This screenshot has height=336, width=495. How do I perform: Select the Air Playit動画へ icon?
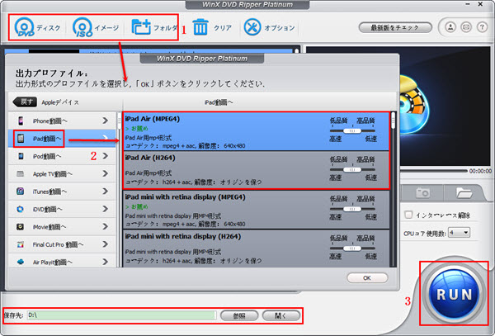pyautogui.click(x=21, y=262)
